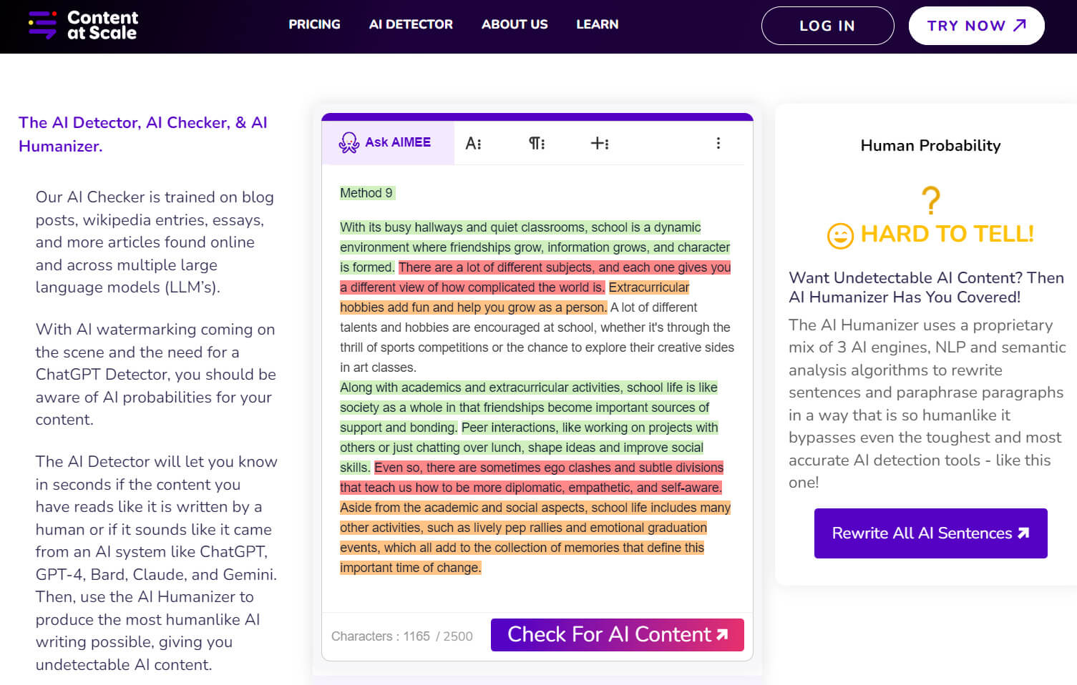Navigate to the LEARN section
The height and width of the screenshot is (685, 1077).
tap(597, 24)
